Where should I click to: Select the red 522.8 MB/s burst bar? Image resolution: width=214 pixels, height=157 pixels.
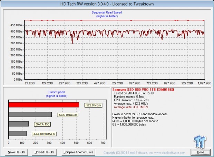44,105
